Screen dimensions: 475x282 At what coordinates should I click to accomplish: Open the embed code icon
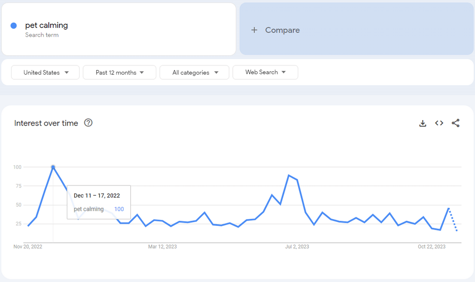(x=439, y=123)
